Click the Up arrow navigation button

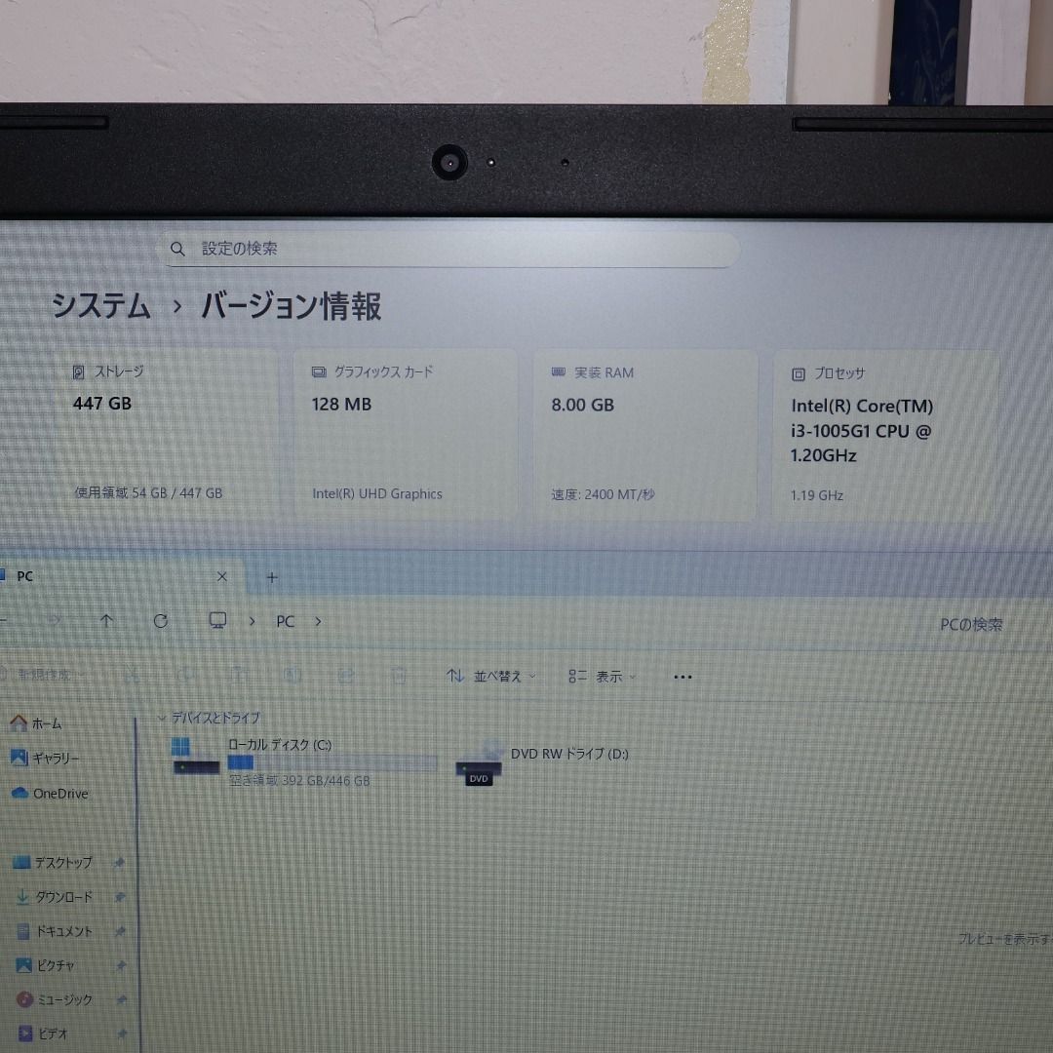(x=107, y=621)
